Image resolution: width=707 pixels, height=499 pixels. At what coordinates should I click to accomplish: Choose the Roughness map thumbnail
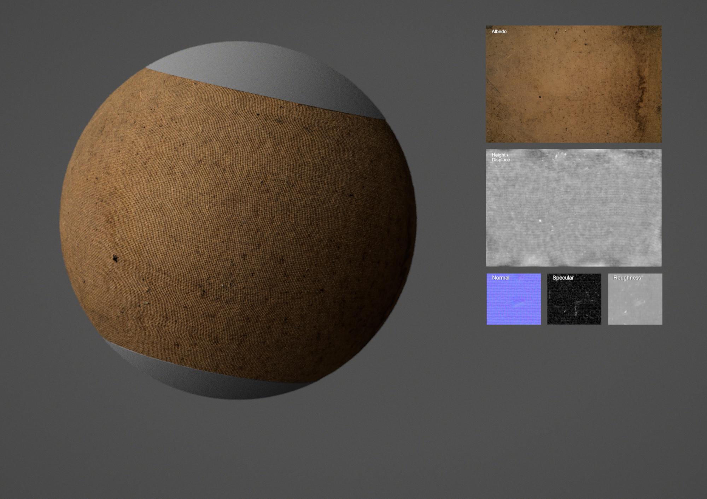point(635,299)
